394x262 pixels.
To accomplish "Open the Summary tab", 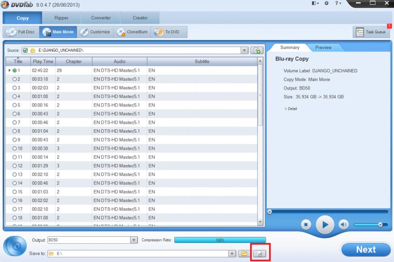I will click(290, 48).
